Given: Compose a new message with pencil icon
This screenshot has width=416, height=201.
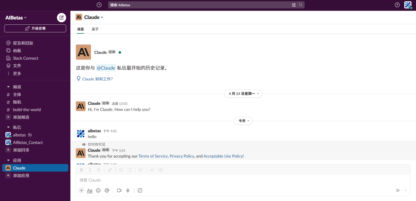Looking at the screenshot, I should coord(62,18).
